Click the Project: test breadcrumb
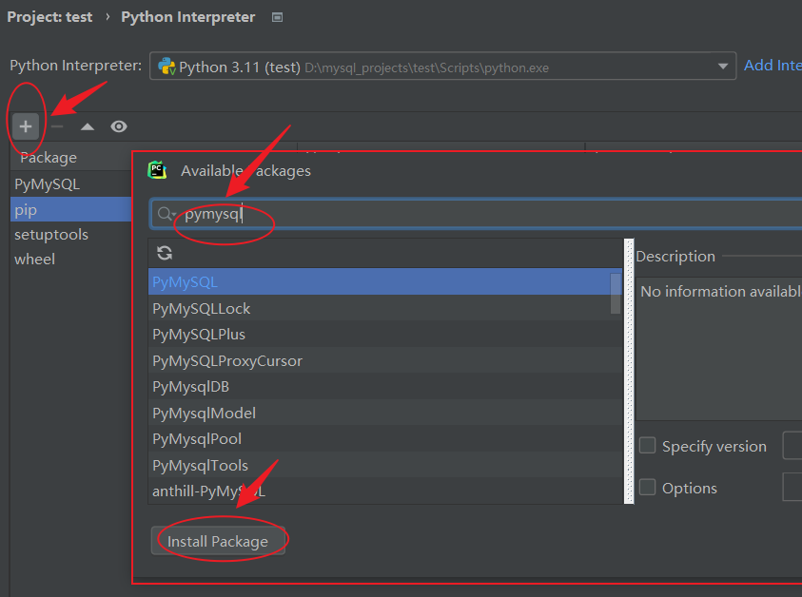The image size is (802, 597). coord(49,17)
